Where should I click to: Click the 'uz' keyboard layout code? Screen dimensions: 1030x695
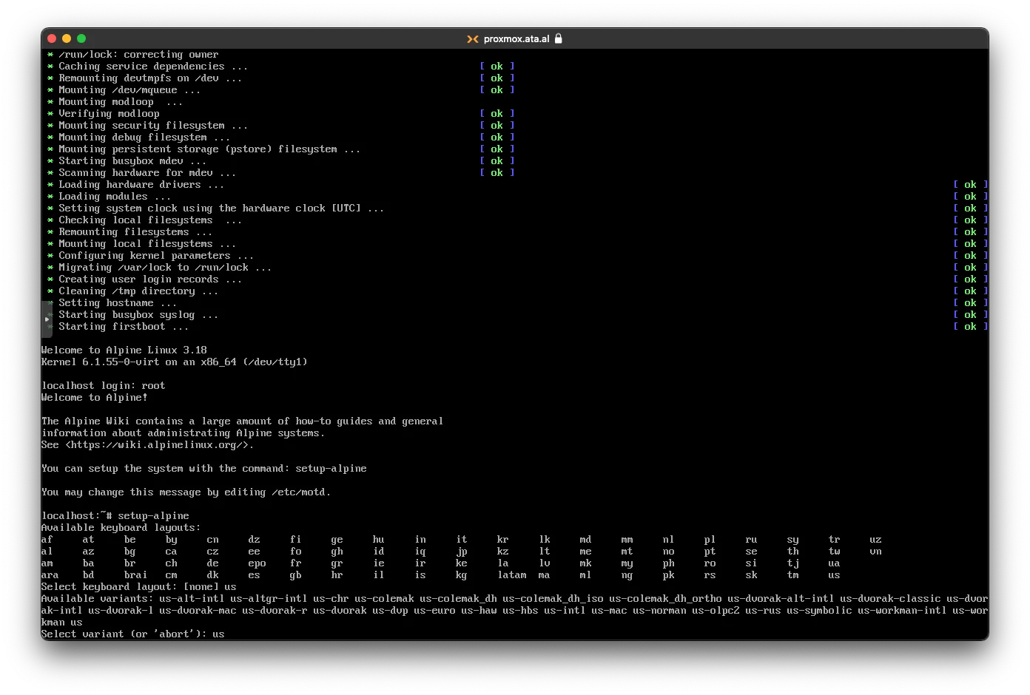pyautogui.click(x=876, y=540)
